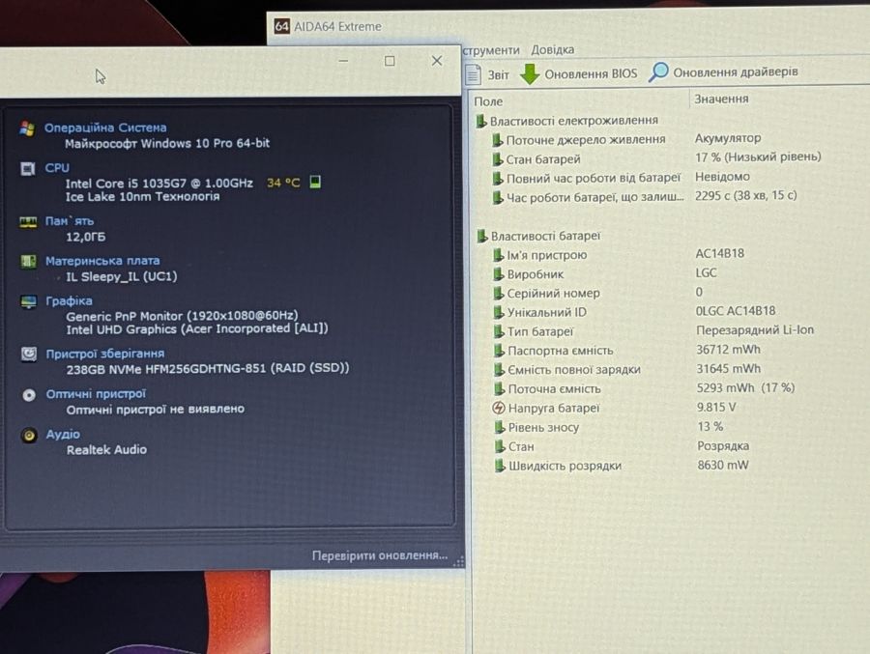Click the Realtek Audio entry
Screen dimensions: 870x654
[x=106, y=450]
